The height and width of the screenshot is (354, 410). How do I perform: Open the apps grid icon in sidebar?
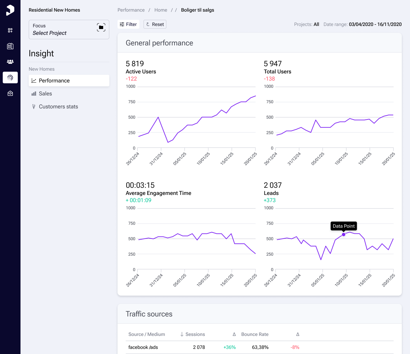(10, 30)
